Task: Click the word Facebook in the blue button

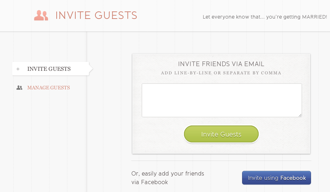Action: [x=293, y=178]
